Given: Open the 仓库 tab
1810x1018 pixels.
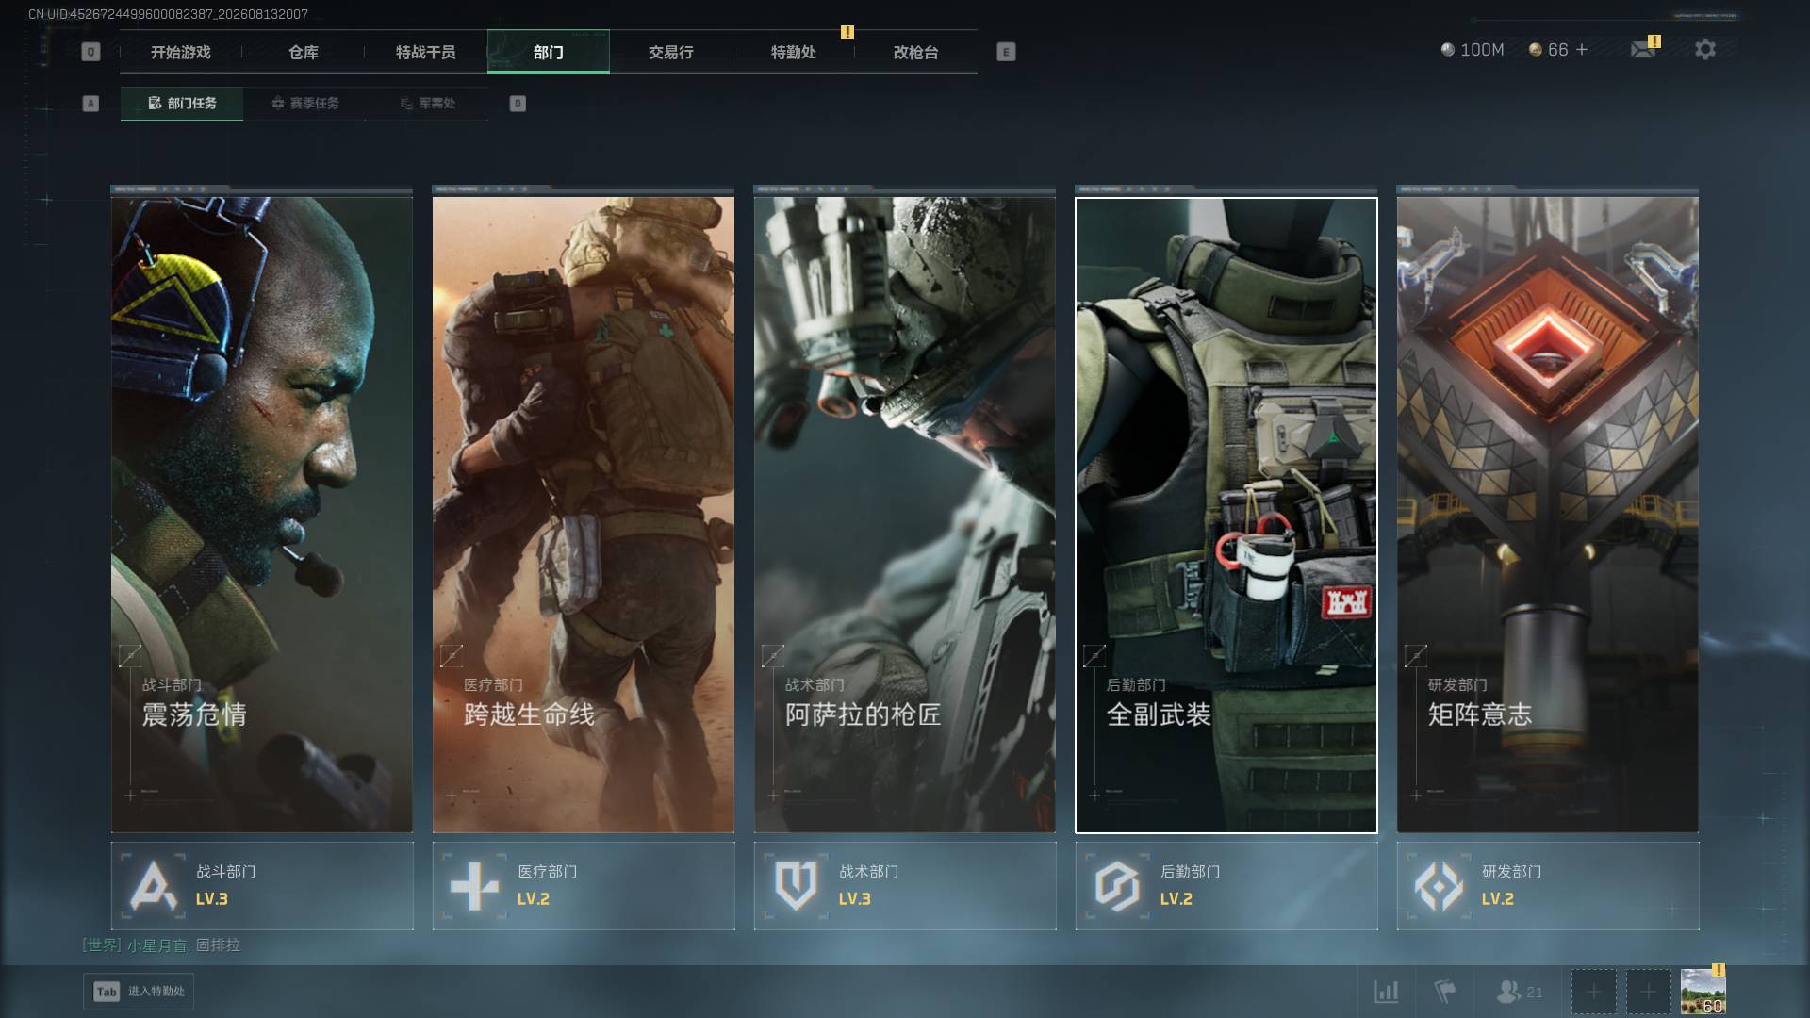Looking at the screenshot, I should (x=304, y=52).
